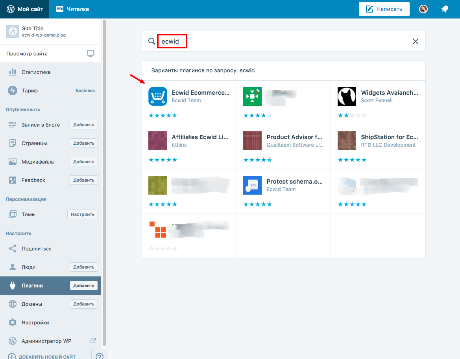Click Домены globe icon
Image resolution: width=460 pixels, height=359 pixels.
point(13,304)
